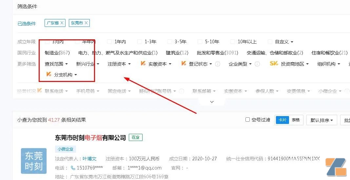Viewport: 350px width, 180px height.
Task: Open the 自定义 year range dropdown
Action: 284,42
